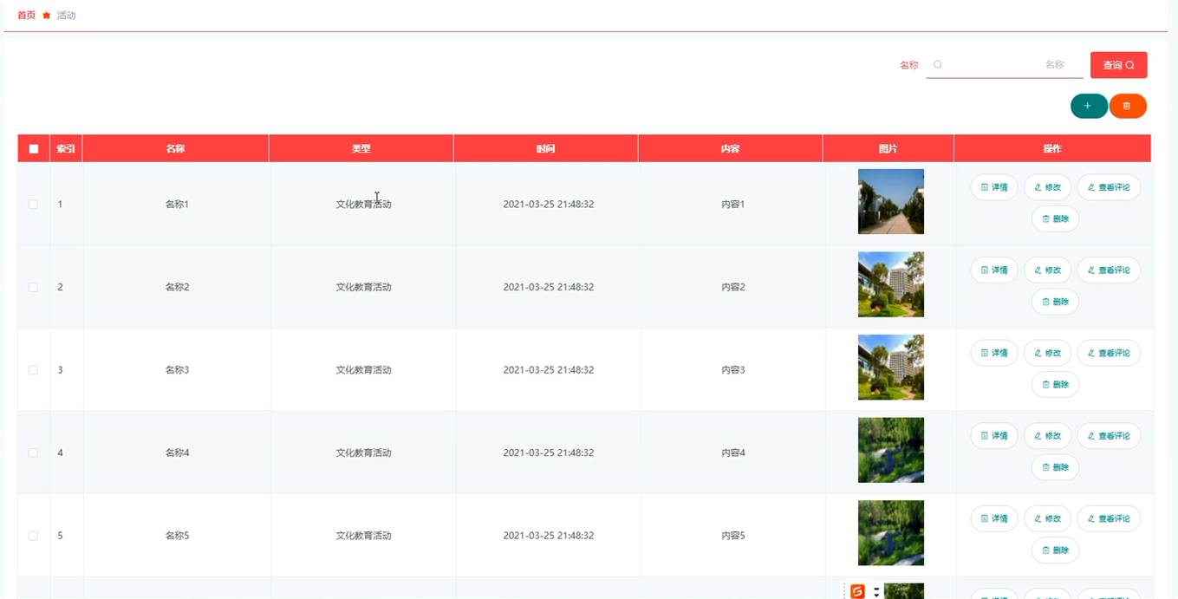Screen dimensions: 1178x599
Task: Click 查看评论 for row 名称5
Action: (x=1109, y=518)
